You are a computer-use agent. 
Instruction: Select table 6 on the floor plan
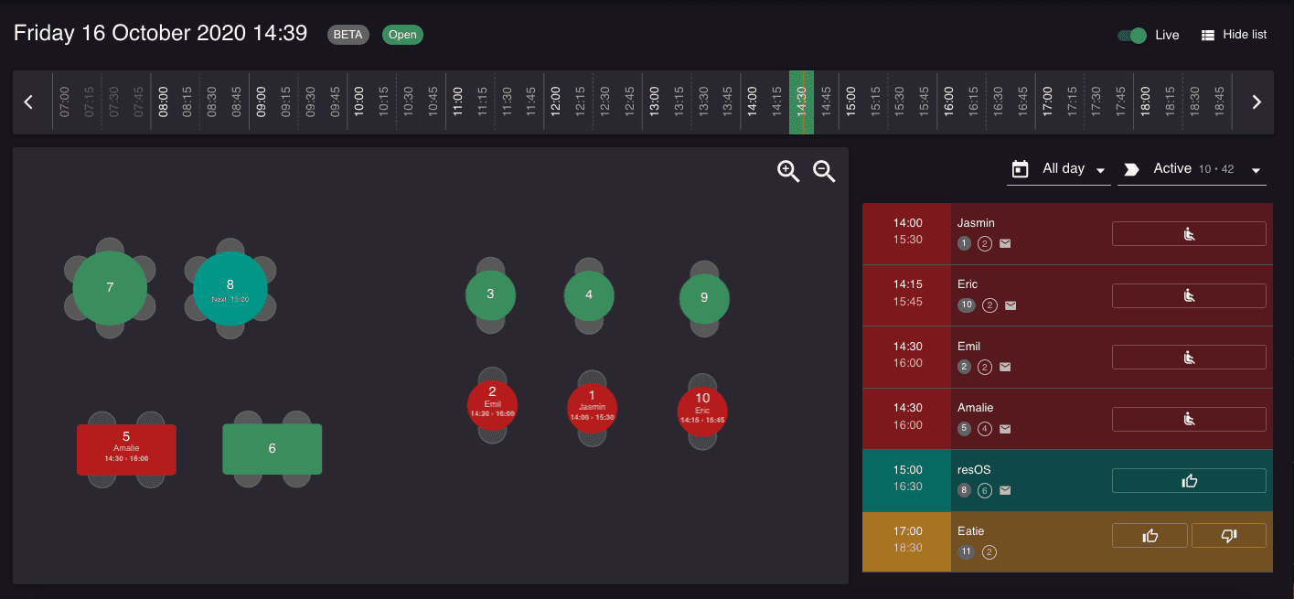tap(272, 449)
